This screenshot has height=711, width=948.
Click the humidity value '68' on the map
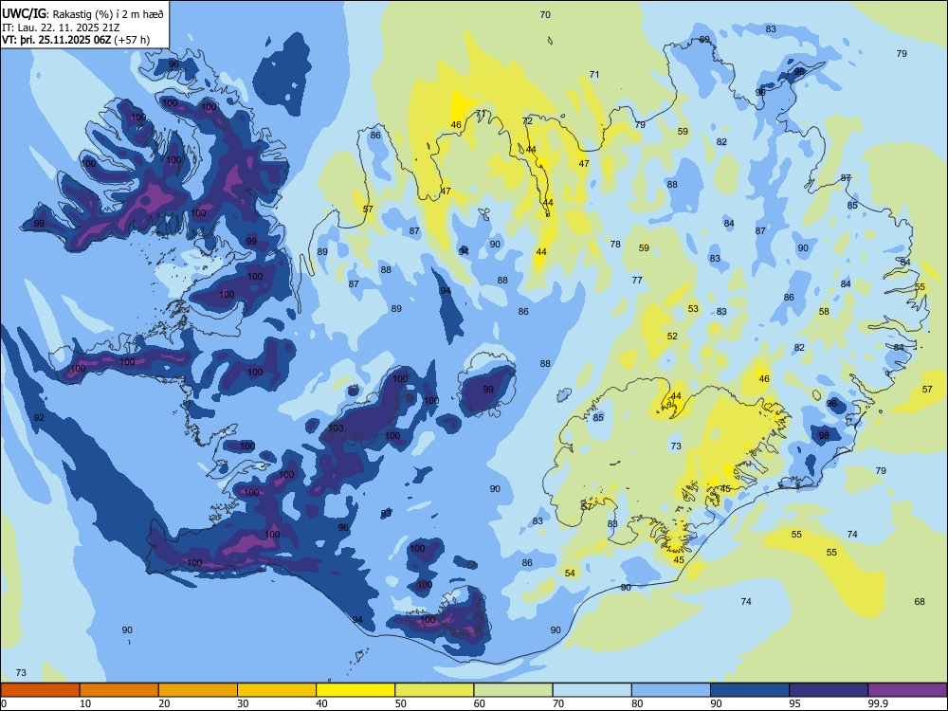(x=920, y=602)
